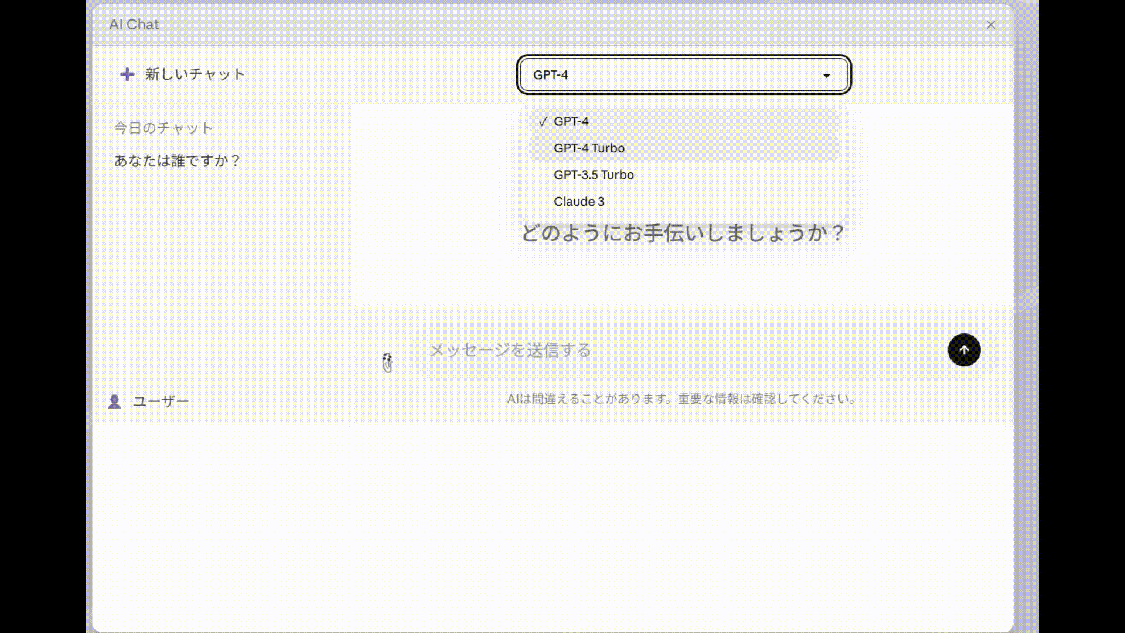Click the plus icon for new chat
The height and width of the screenshot is (633, 1125).
[127, 74]
